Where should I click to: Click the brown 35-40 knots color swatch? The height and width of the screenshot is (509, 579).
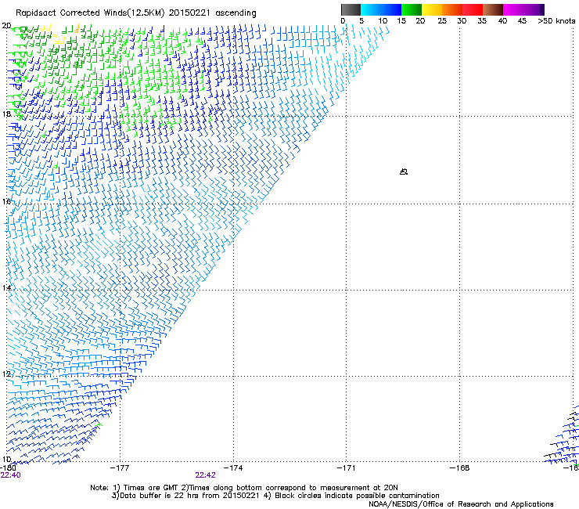(493, 9)
